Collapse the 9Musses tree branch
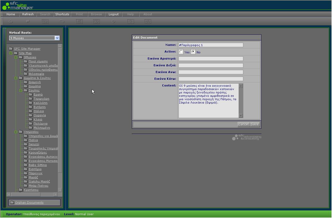Viewport: 332px width, 218px height. (x=16, y=57)
